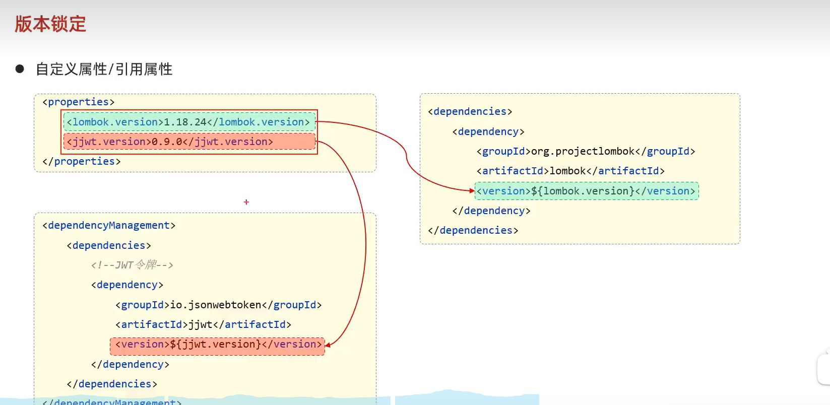830x405 pixels.
Task: Select the "<groupId>org.projectlombok</groupId>" line
Action: 586,151
